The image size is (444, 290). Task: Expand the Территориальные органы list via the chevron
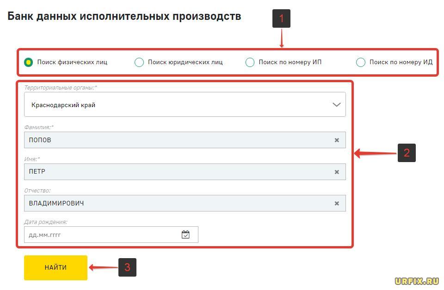click(336, 105)
